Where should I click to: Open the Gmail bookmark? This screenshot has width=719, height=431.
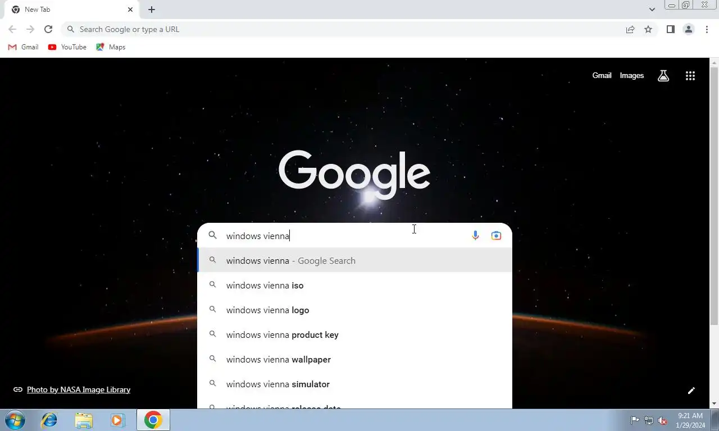(x=23, y=47)
